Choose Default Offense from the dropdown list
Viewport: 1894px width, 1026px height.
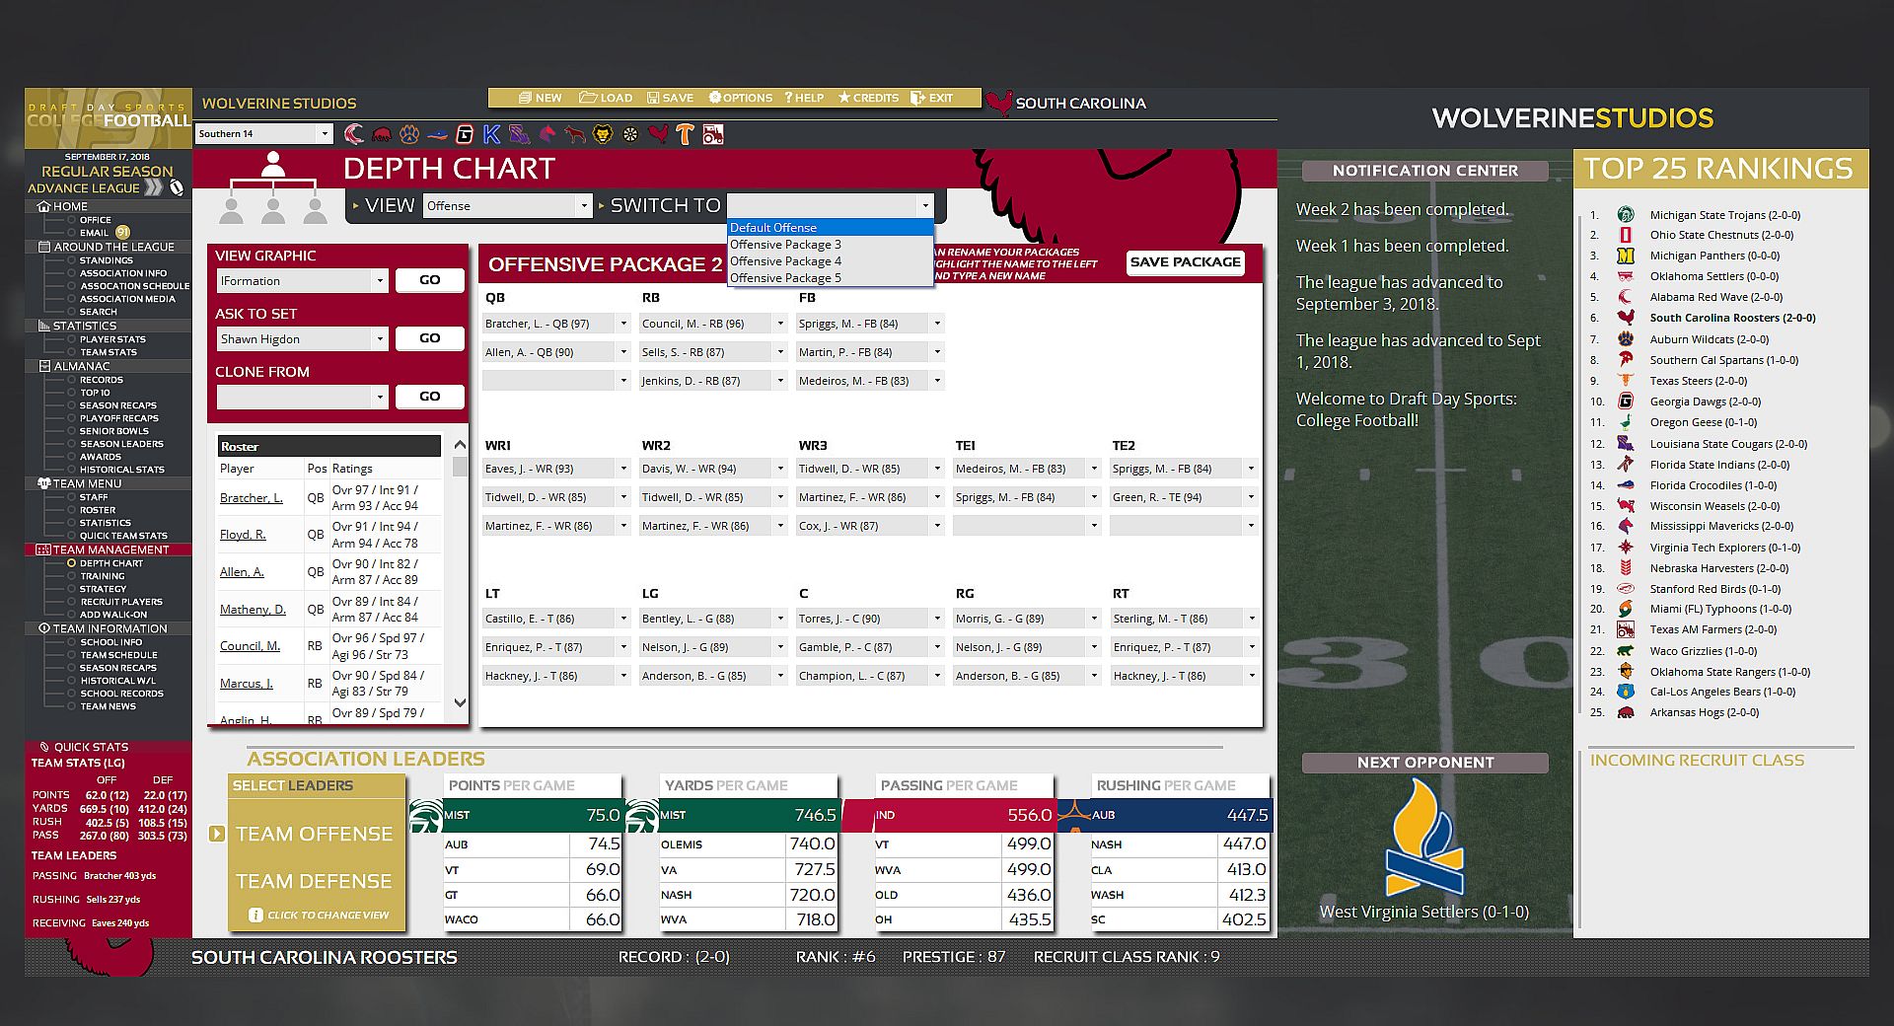click(x=831, y=228)
